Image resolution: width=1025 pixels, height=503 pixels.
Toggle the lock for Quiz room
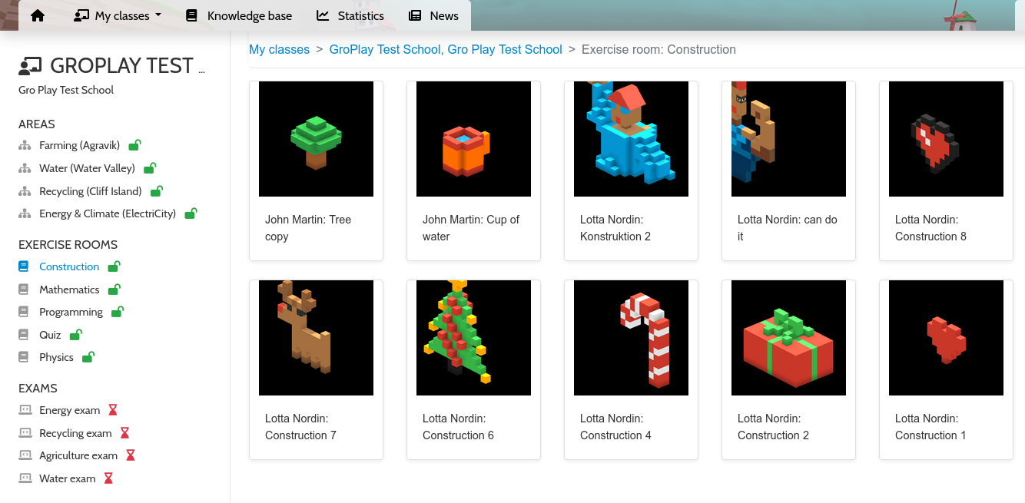click(x=75, y=334)
